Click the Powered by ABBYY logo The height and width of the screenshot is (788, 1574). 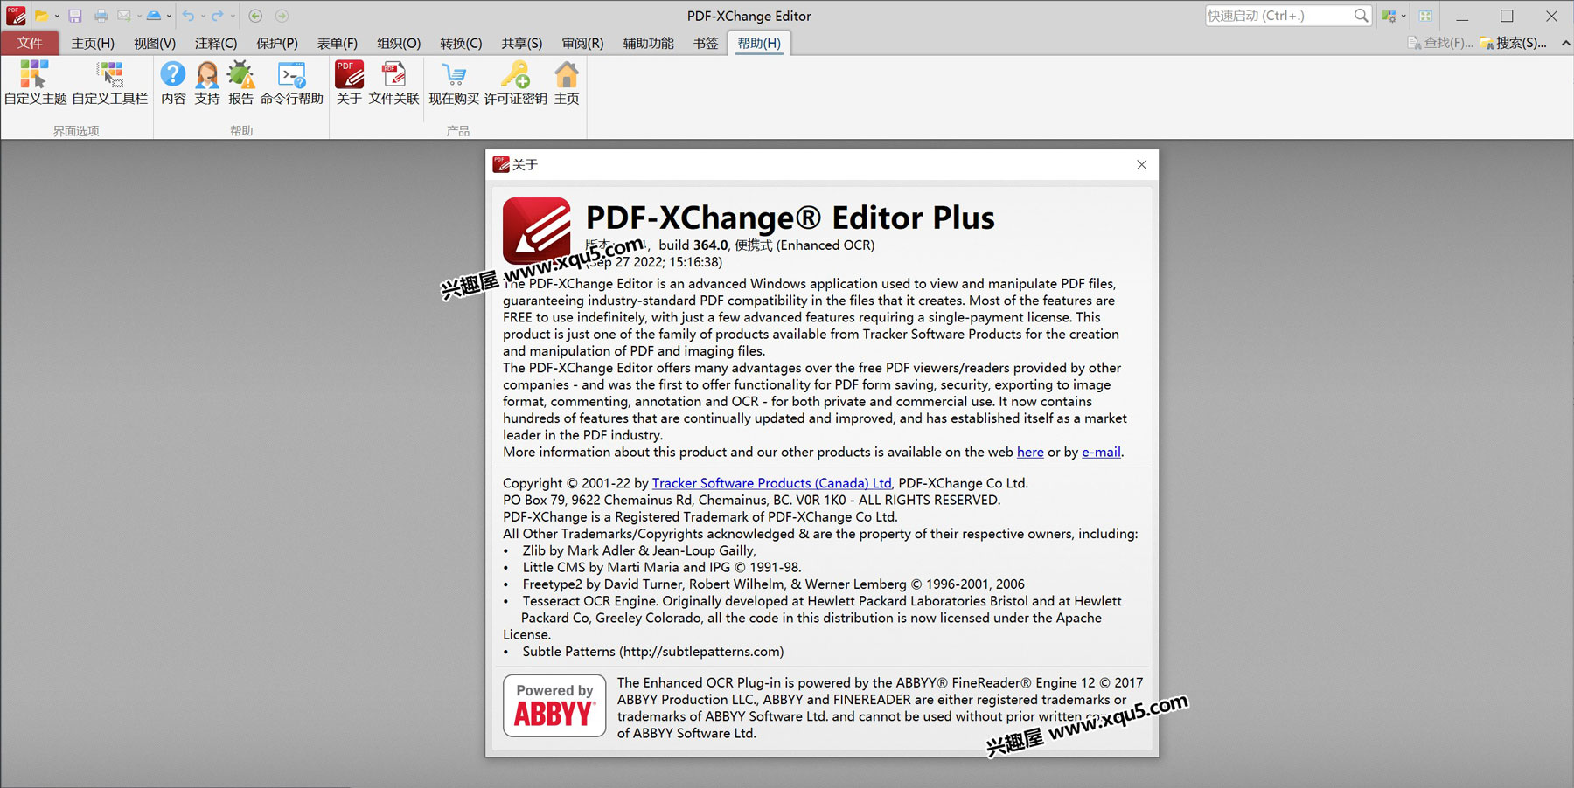[x=554, y=706]
